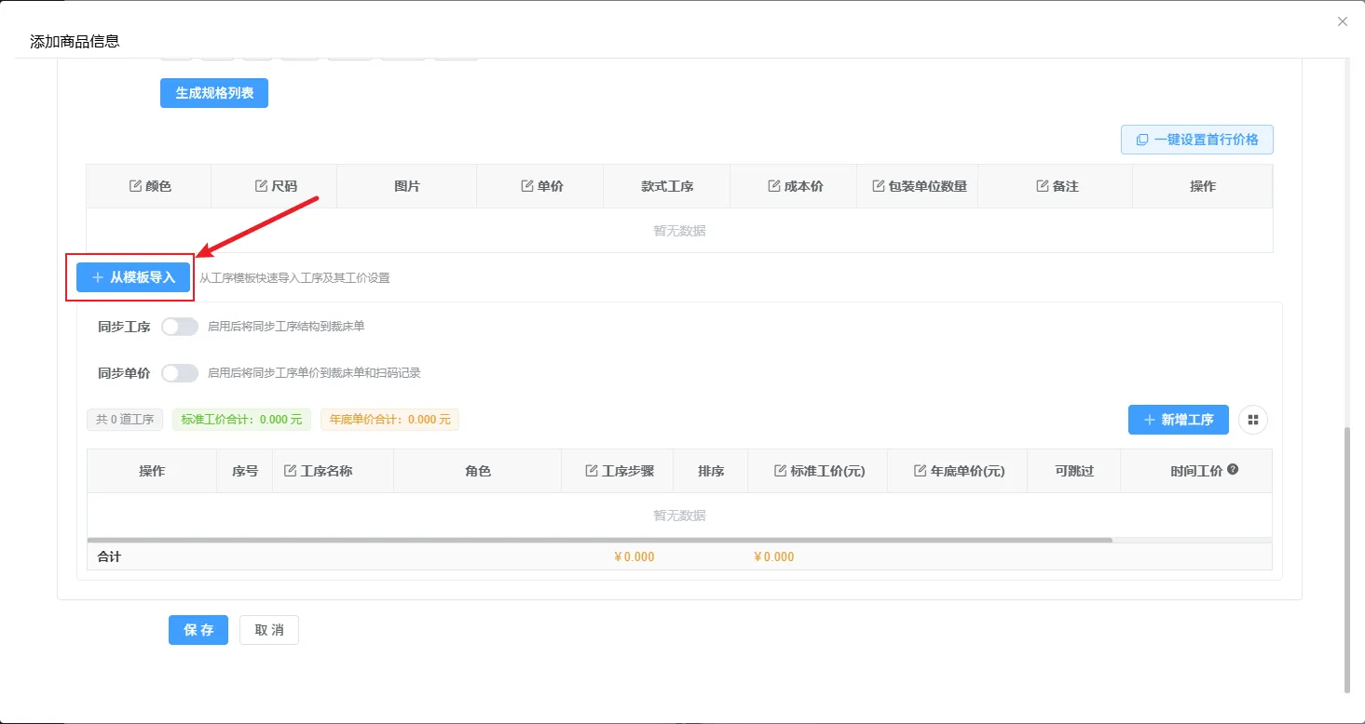Import processes via 从模板导入 button
This screenshot has height=724, width=1365.
(x=133, y=277)
